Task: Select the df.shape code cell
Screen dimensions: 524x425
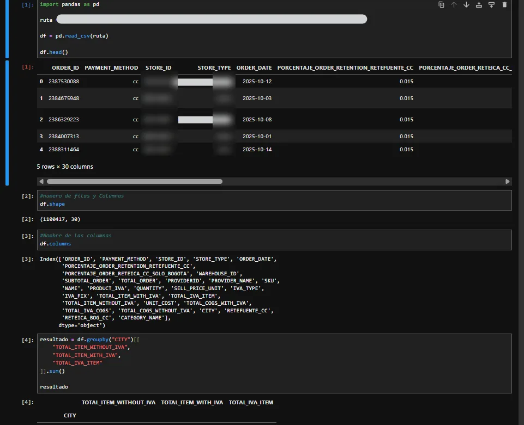Action: [274, 200]
